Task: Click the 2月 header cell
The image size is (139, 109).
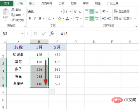Action: (x=58, y=47)
